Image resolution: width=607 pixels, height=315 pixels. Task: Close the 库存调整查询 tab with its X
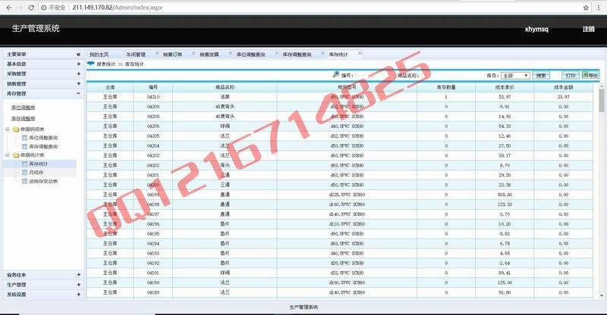tap(323, 53)
